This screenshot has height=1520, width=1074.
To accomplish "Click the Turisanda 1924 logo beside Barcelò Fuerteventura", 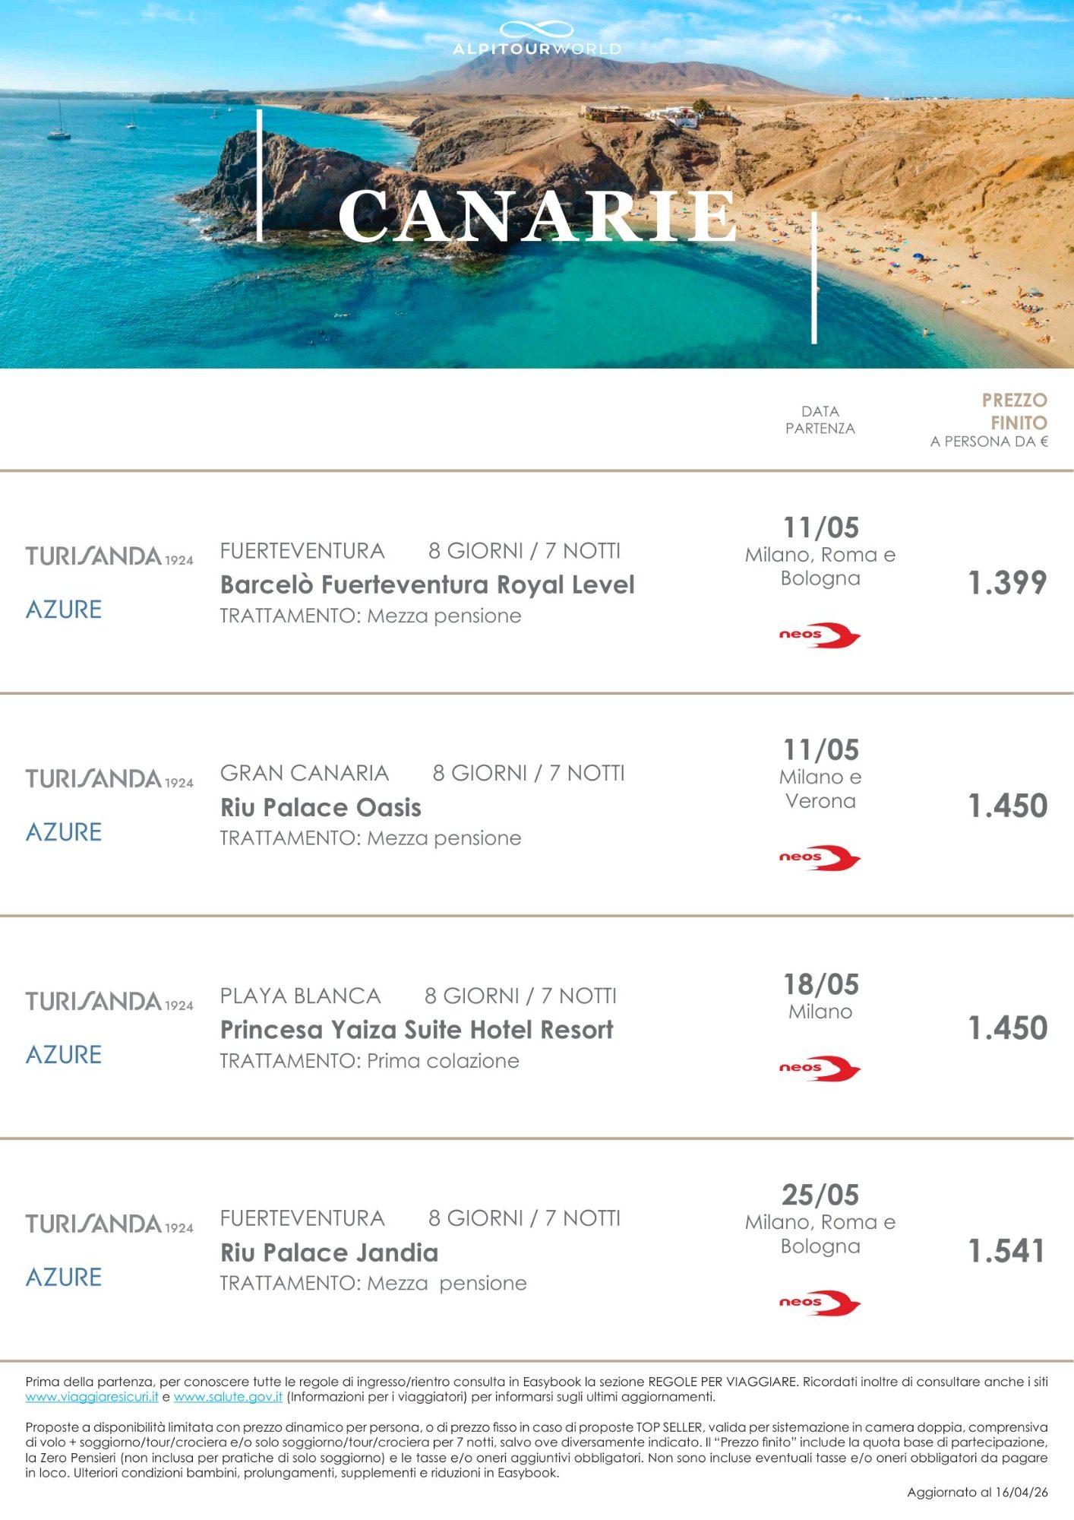I will [x=109, y=556].
